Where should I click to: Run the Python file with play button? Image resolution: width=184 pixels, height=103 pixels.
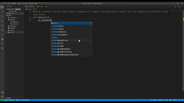pos(175,7)
